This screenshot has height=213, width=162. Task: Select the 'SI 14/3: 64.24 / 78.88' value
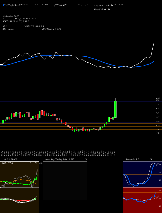25,19
